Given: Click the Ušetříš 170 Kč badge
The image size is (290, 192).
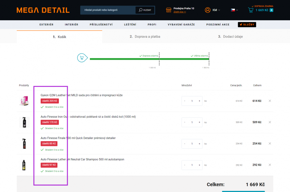Looking at the screenshot, I should pos(50,122).
